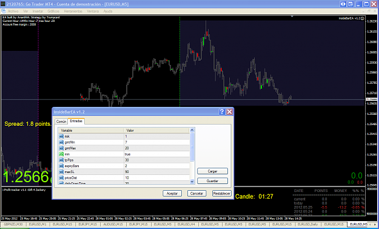The image size is (379, 229).
Task: Select the risk value cell showing 1
Action: (156, 137)
